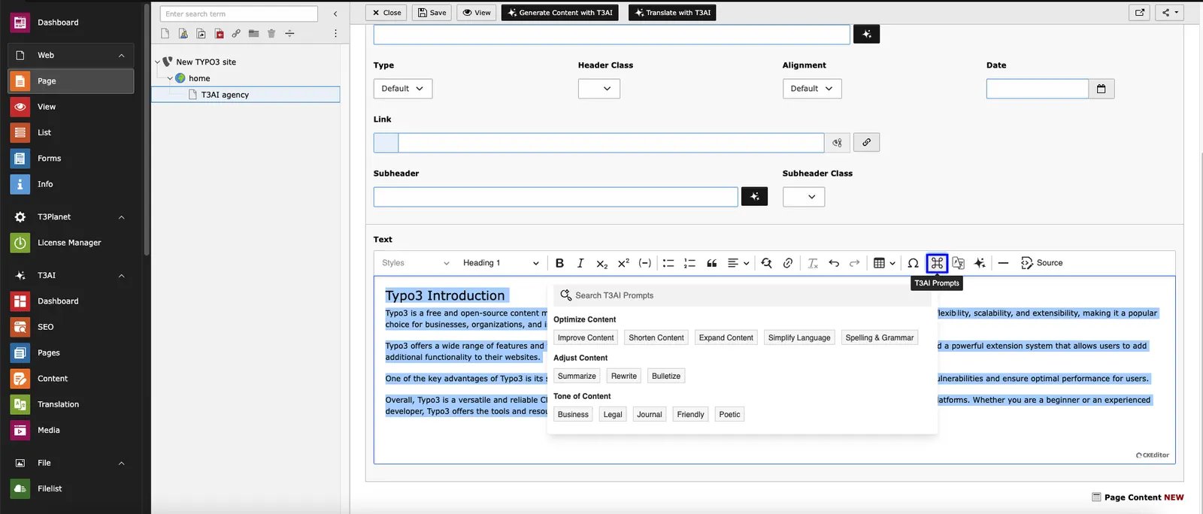This screenshot has width=1203, height=514.
Task: Undo the last editor action
Action: (834, 263)
